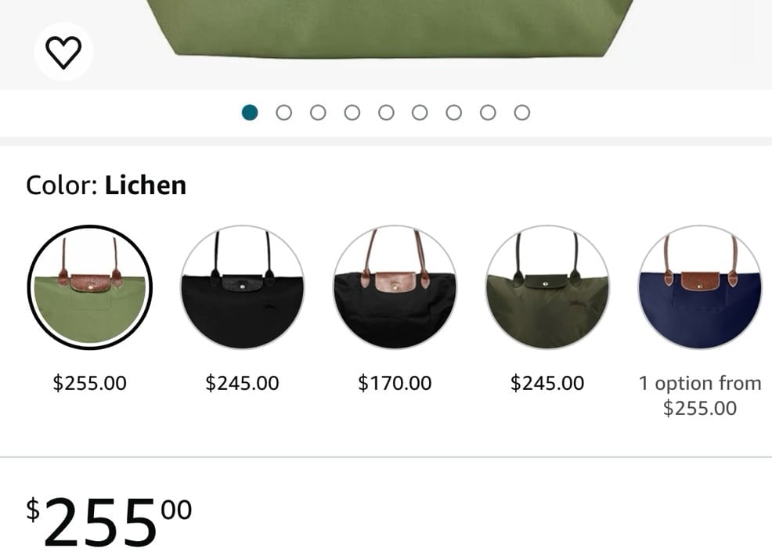View the eighth image dot indicator

tap(488, 113)
